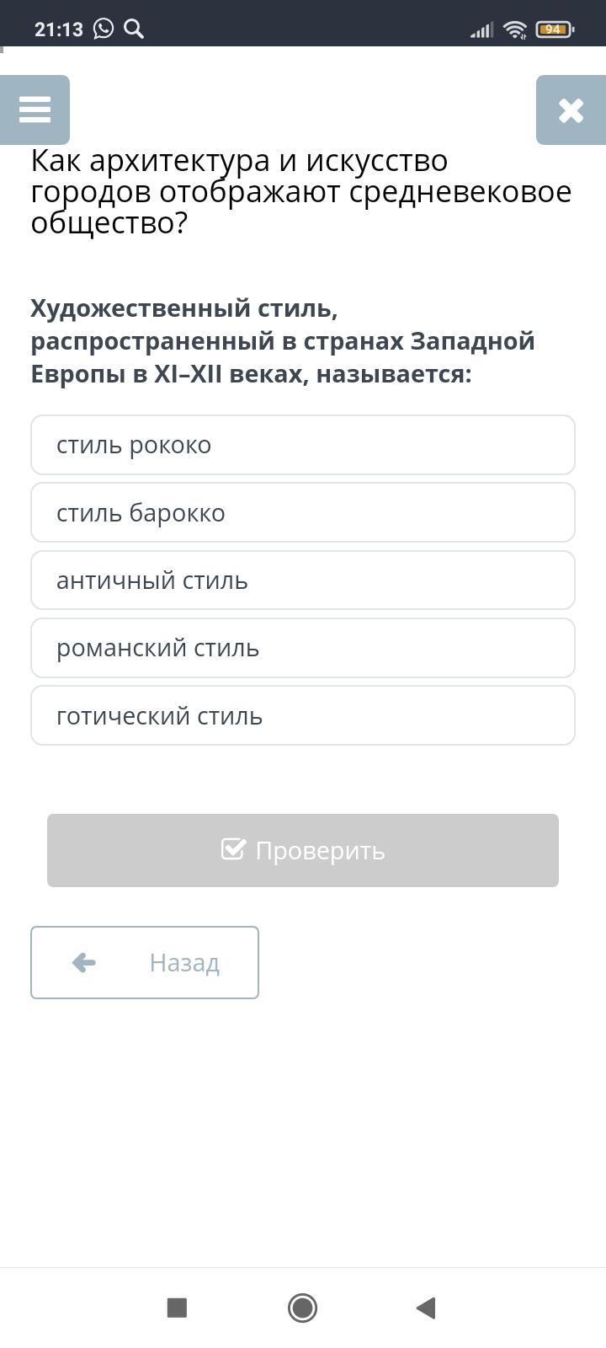
Task: Tap WhatsApp notification icon in status bar
Action: point(104,29)
